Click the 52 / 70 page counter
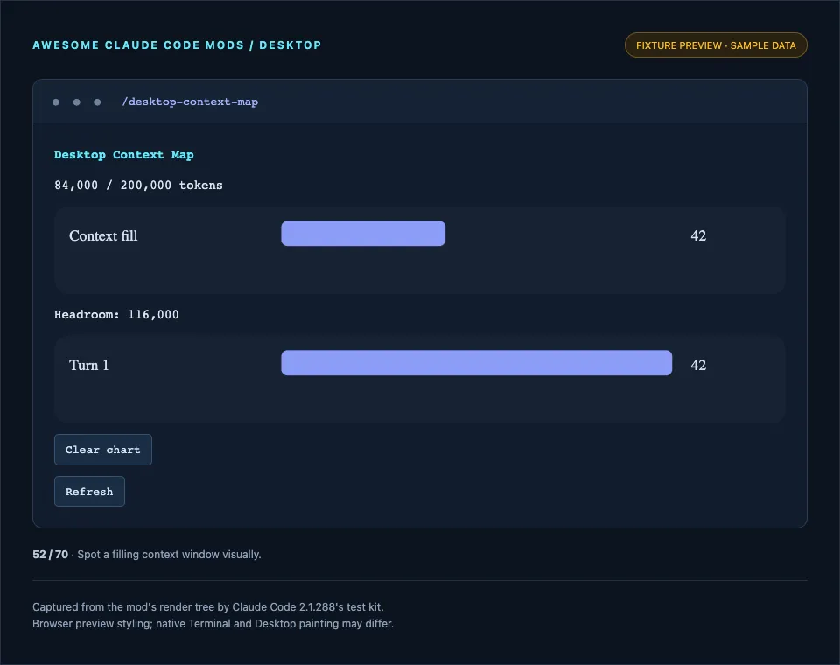The width and height of the screenshot is (840, 665). pos(51,555)
